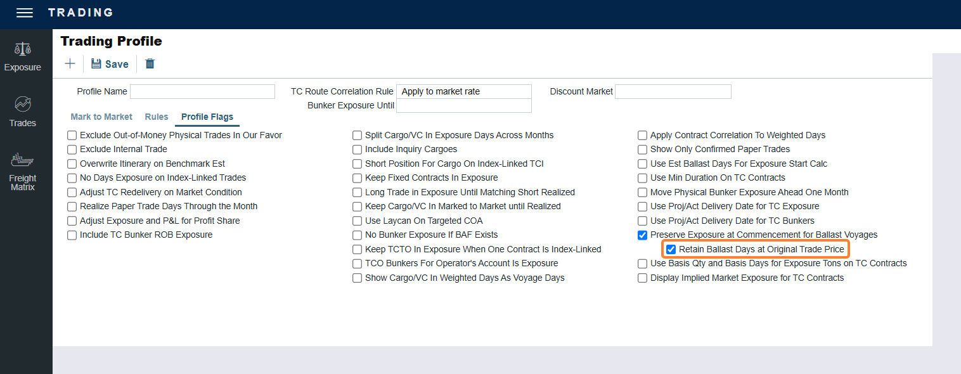961x374 pixels.
Task: Go to the Trades sidebar icon
Action: point(23,112)
